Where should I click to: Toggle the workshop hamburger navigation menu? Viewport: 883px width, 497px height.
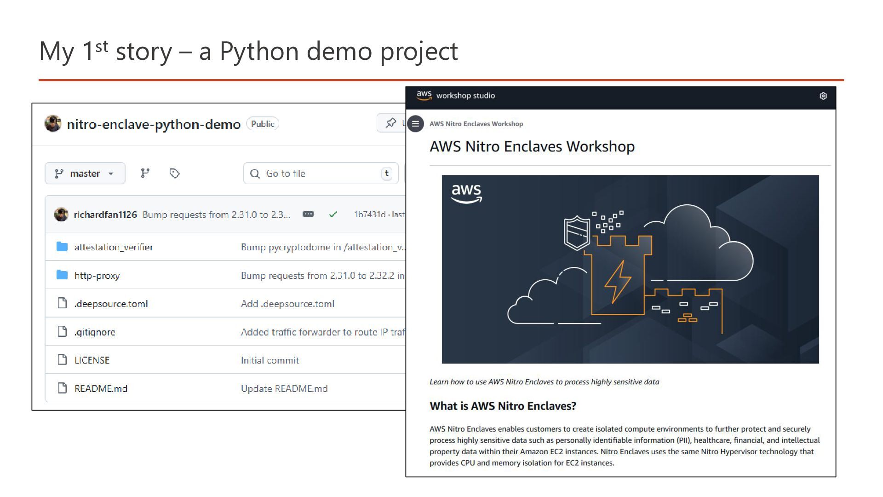click(x=415, y=124)
